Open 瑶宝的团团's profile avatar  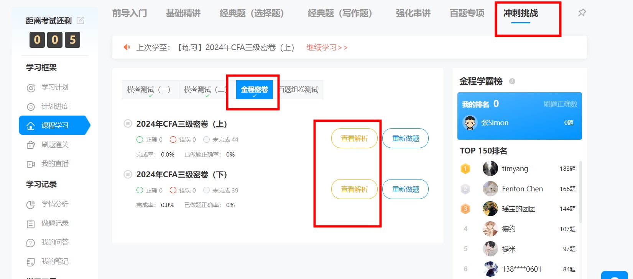pyautogui.click(x=490, y=209)
